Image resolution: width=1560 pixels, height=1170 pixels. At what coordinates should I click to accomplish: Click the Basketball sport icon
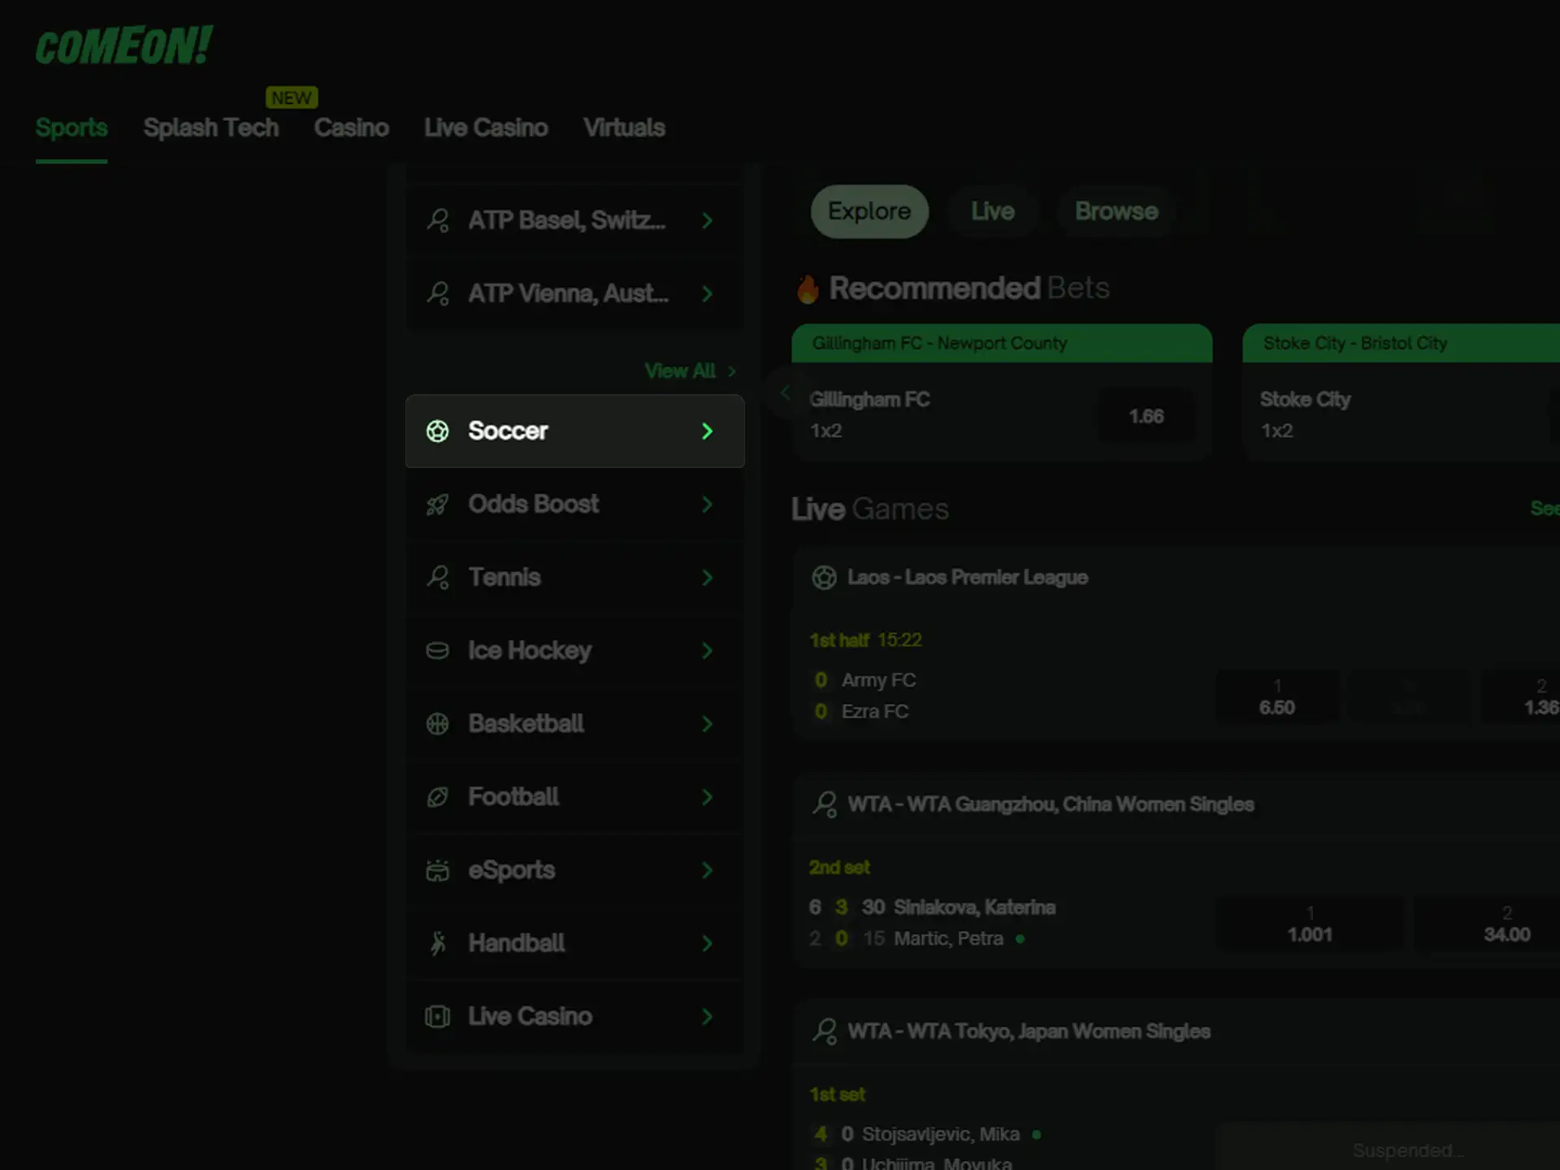pyautogui.click(x=437, y=722)
